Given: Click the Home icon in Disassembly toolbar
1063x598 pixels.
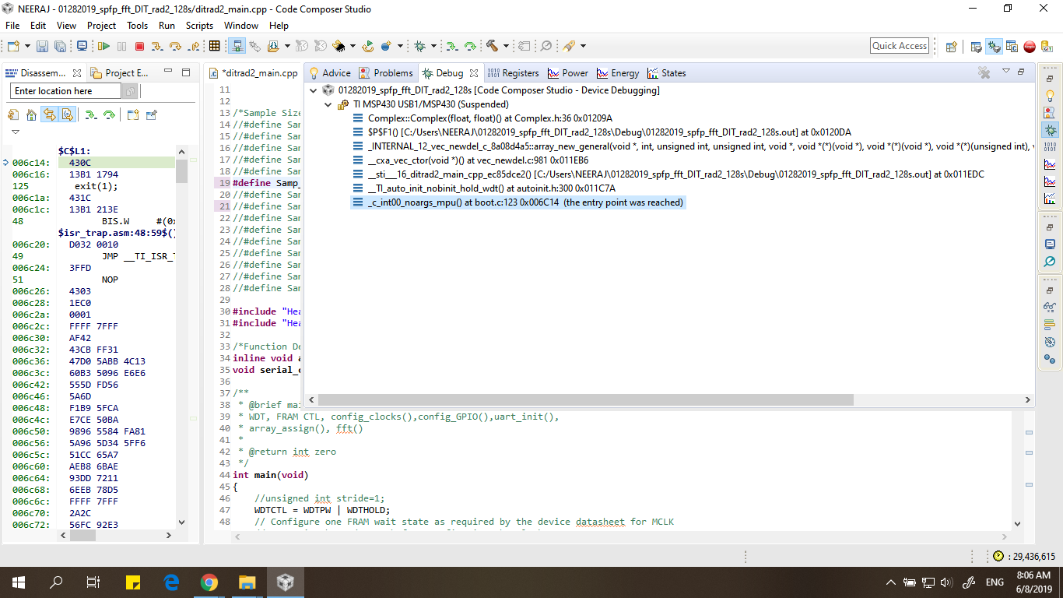Looking at the screenshot, I should (x=31, y=114).
